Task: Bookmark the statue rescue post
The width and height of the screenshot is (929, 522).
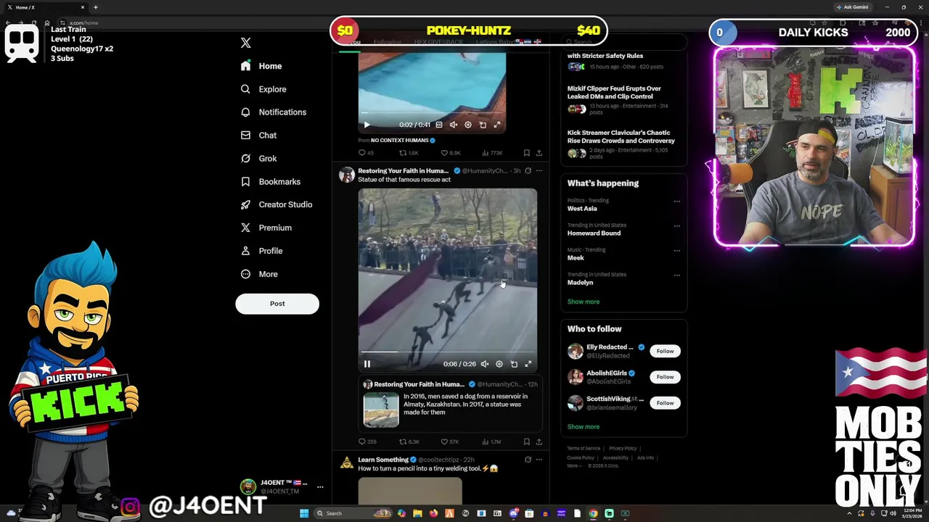Action: [526, 442]
